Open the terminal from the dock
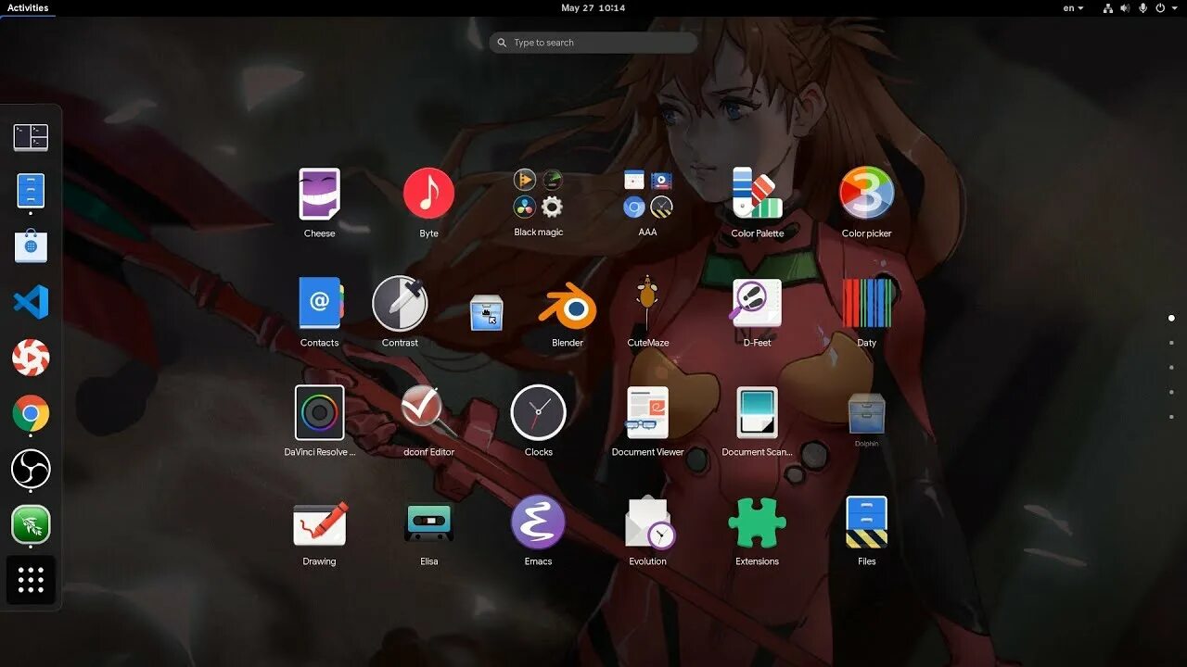Viewport: 1187px width, 667px height. point(31,137)
